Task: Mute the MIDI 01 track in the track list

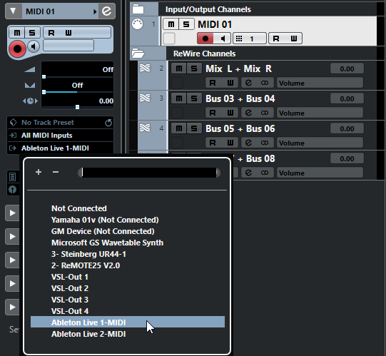Action: coord(171,24)
